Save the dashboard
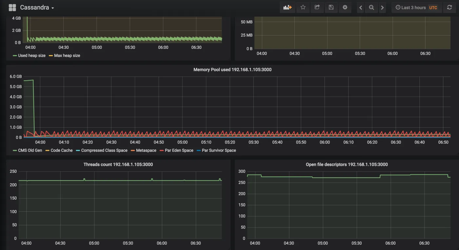This screenshot has width=459, height=250. [331, 7]
